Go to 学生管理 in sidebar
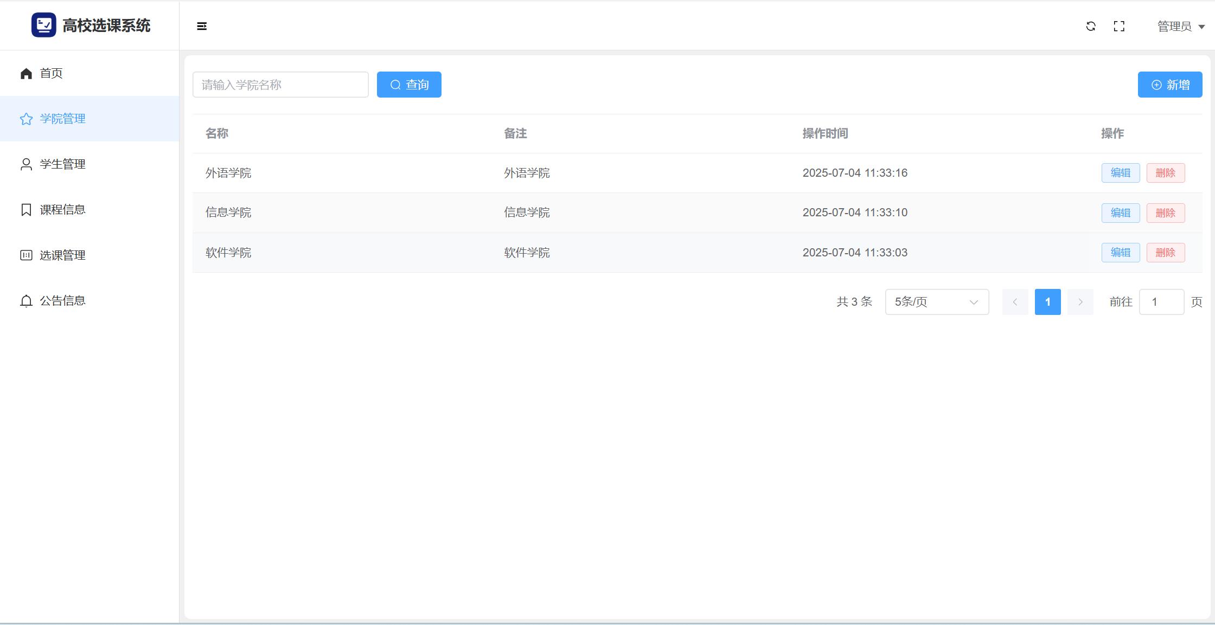Screen dimensions: 1215x625 point(62,164)
